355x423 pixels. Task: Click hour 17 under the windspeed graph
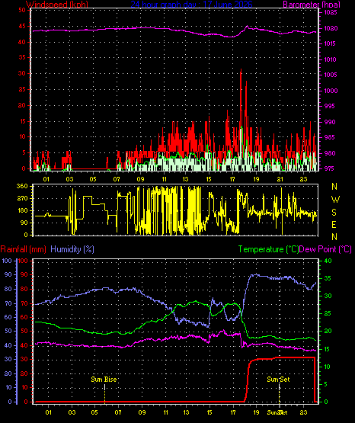pos(232,179)
